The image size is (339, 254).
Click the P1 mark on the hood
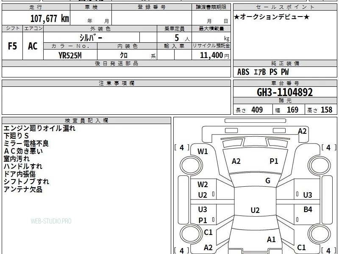click(x=274, y=161)
